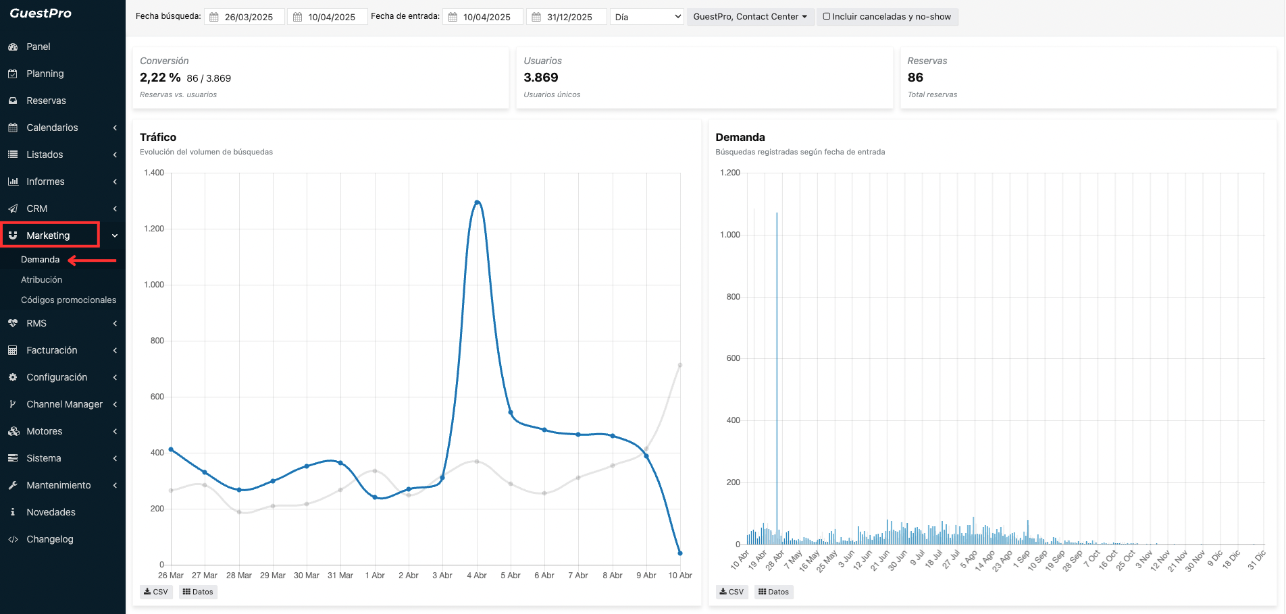Viewport: 1286px width, 614px height.
Task: Open the Día grouping dropdown
Action: click(x=647, y=17)
